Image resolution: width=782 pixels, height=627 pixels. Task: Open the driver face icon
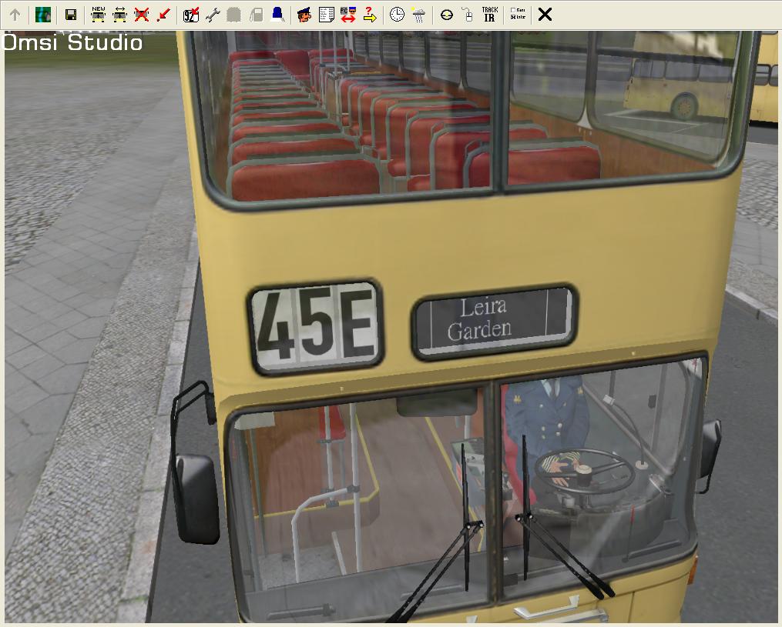(x=304, y=15)
